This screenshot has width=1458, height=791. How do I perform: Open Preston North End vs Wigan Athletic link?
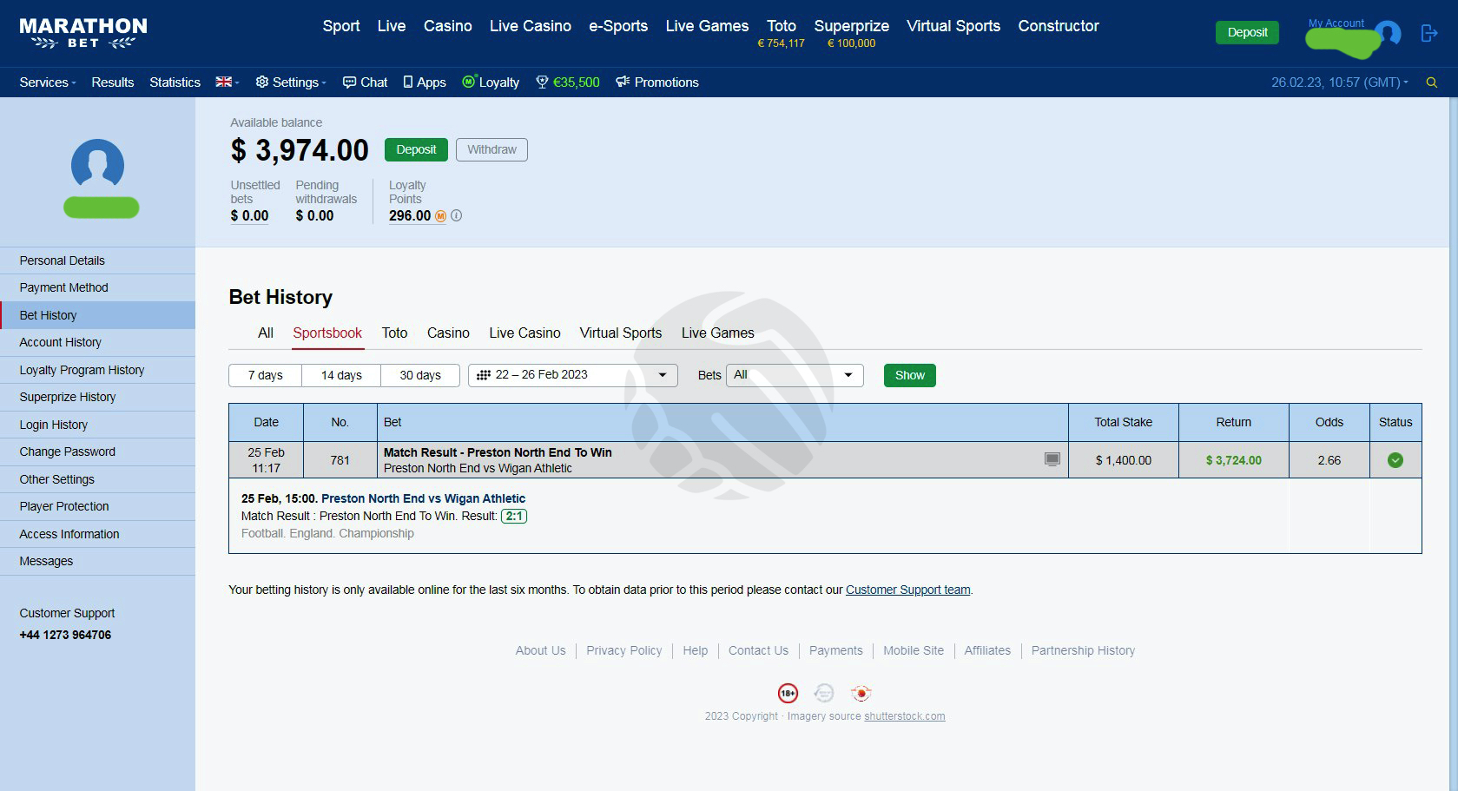pyautogui.click(x=423, y=498)
